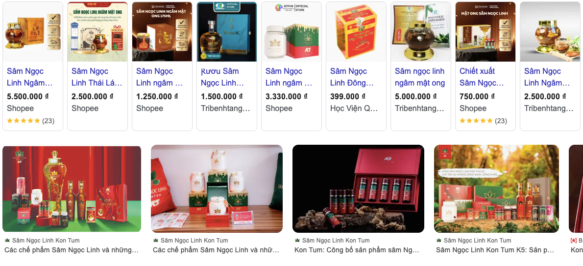Click the 1.250.000 ₫ honey ginseng product image
Image resolution: width=583 pixels, height=266 pixels.
[x=162, y=32]
